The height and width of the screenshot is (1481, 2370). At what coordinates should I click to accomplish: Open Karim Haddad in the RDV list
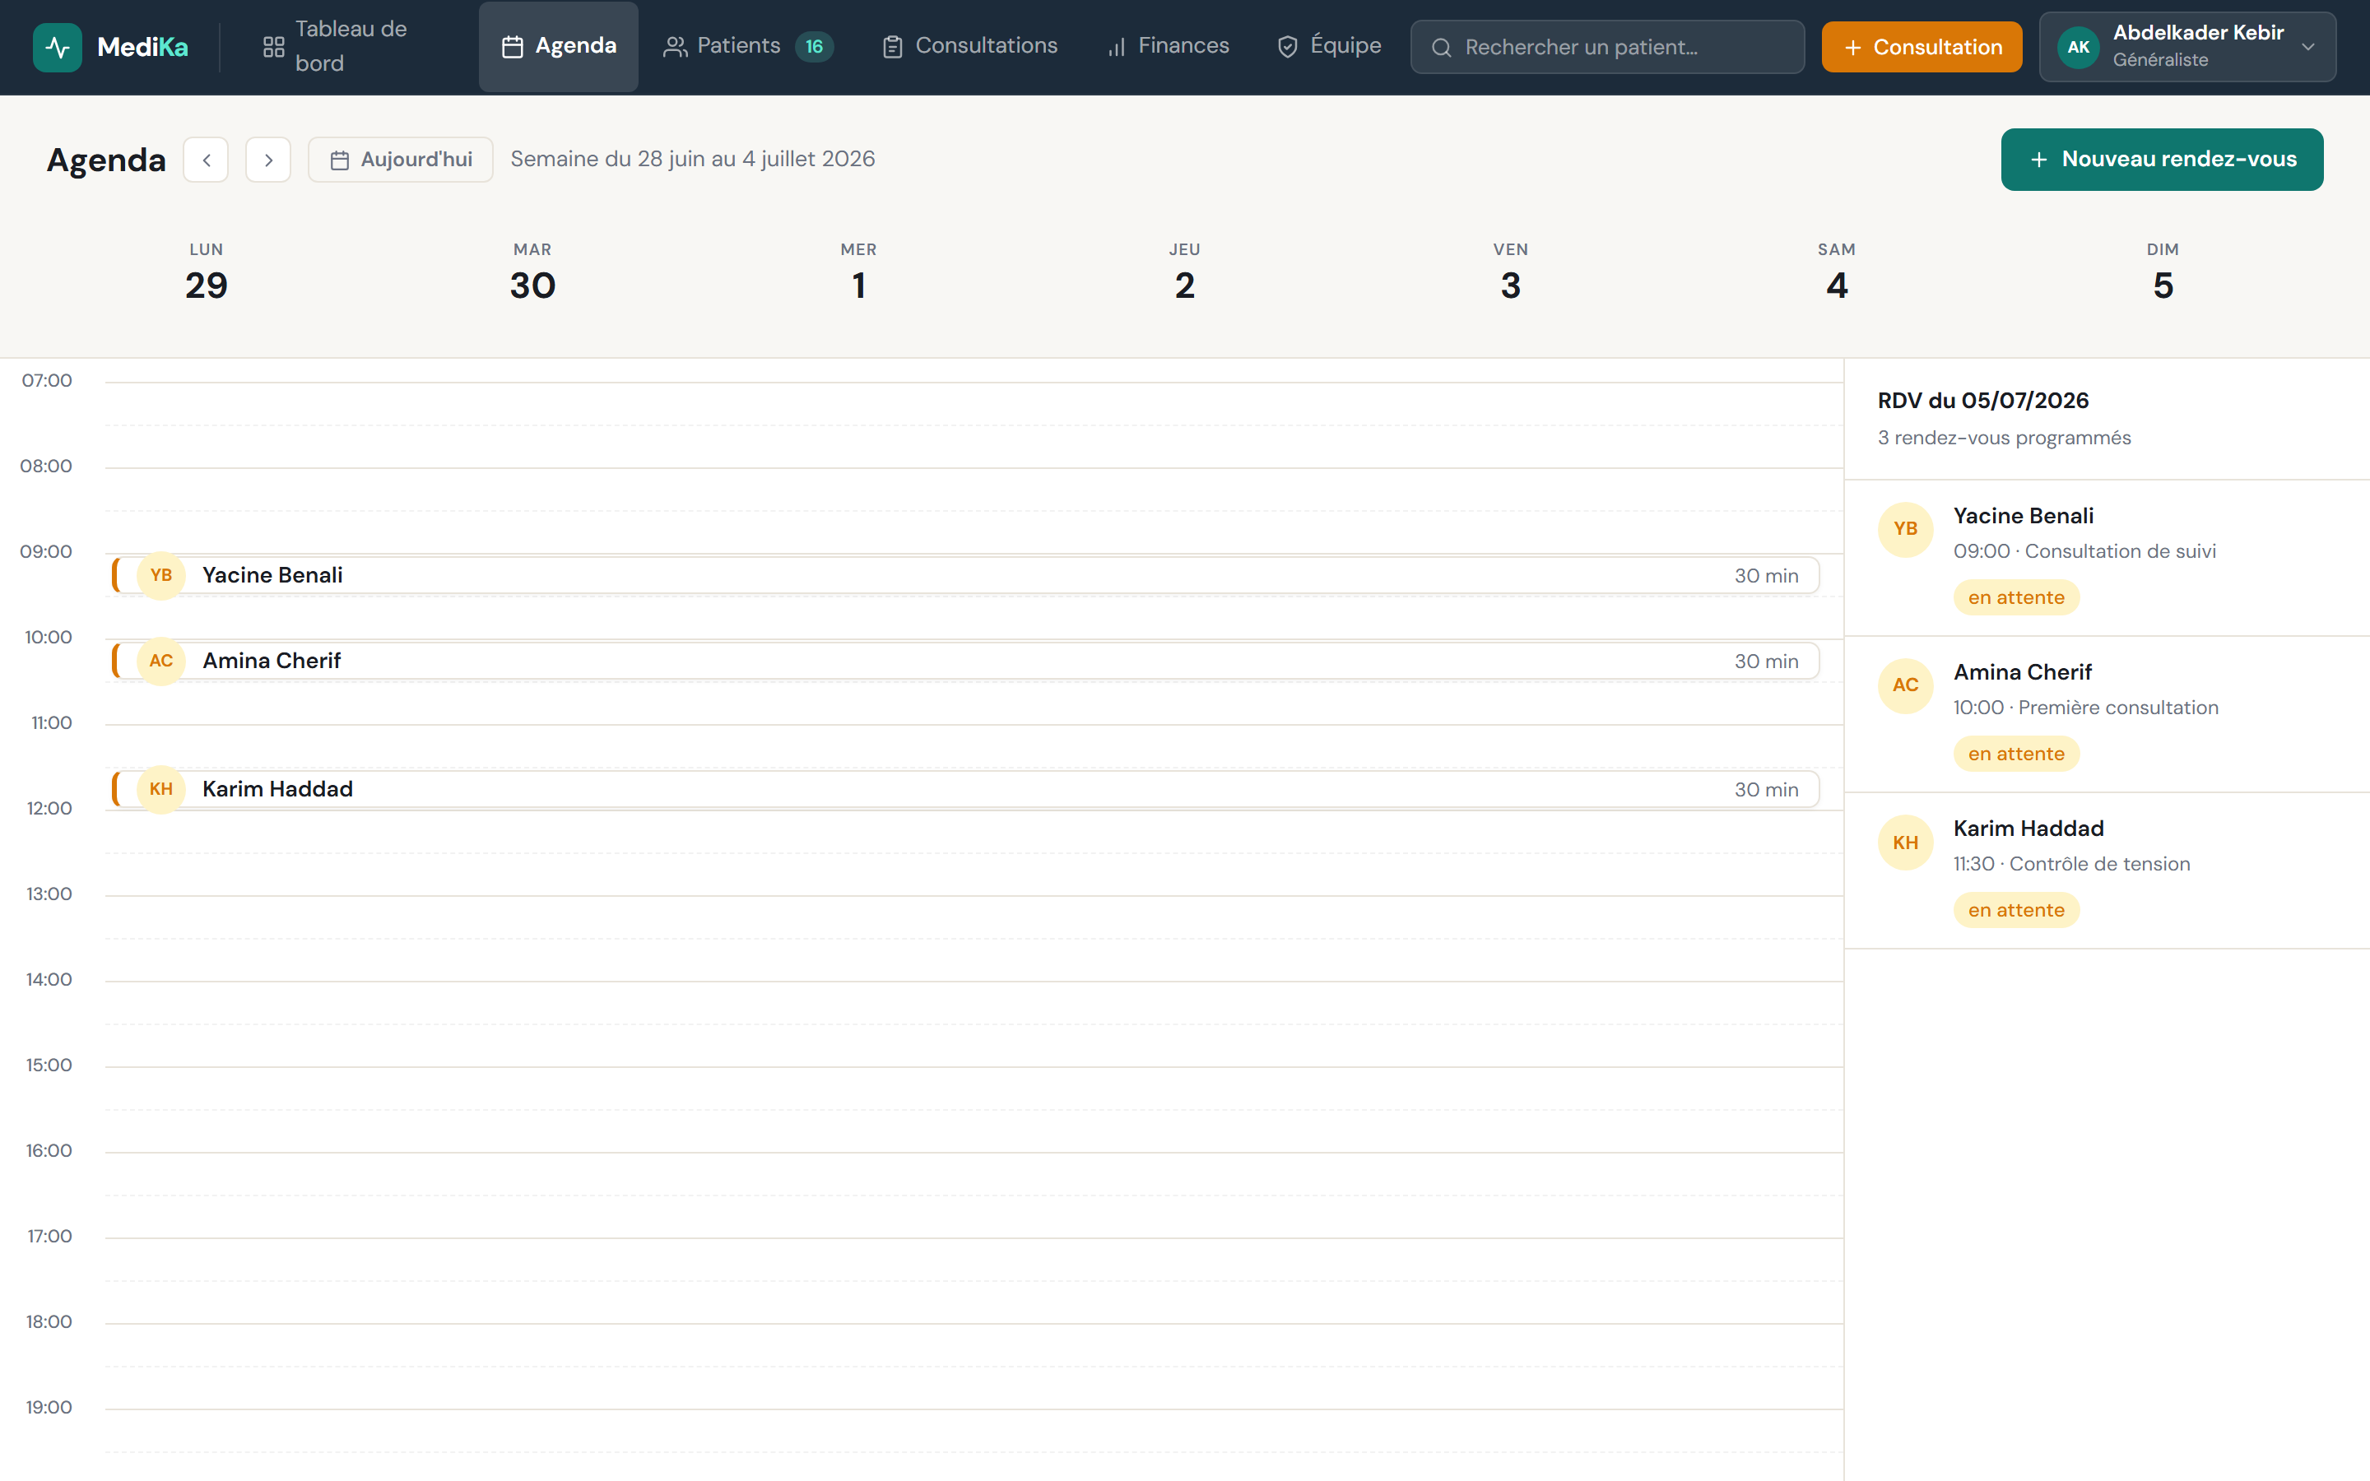2107,870
